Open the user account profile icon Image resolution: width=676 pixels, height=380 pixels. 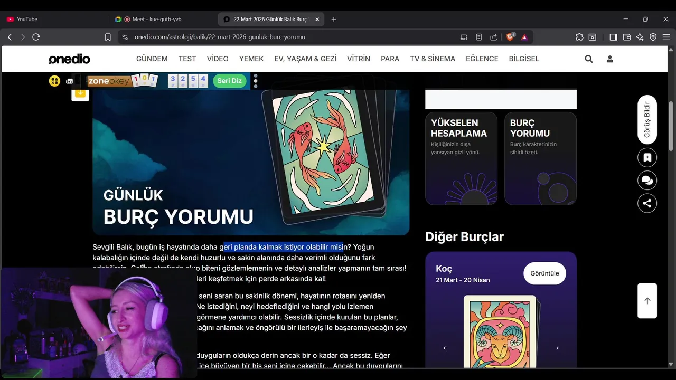[610, 59]
